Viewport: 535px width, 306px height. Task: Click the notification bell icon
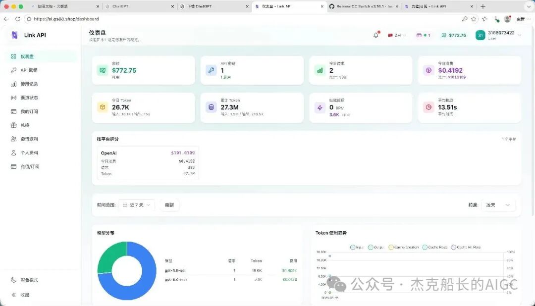click(376, 35)
